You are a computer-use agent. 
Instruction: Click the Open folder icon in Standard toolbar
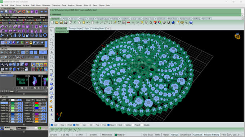click(x=57, y=23)
